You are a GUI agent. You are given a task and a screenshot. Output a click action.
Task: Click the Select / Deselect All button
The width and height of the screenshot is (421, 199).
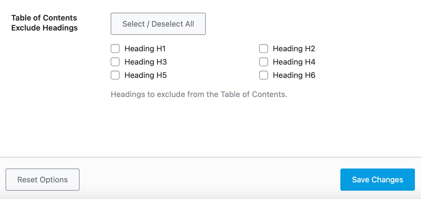[158, 24]
